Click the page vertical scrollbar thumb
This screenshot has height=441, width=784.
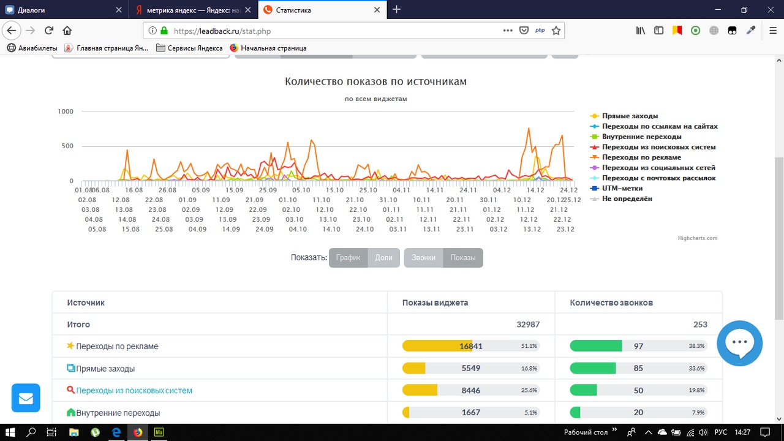click(779, 239)
